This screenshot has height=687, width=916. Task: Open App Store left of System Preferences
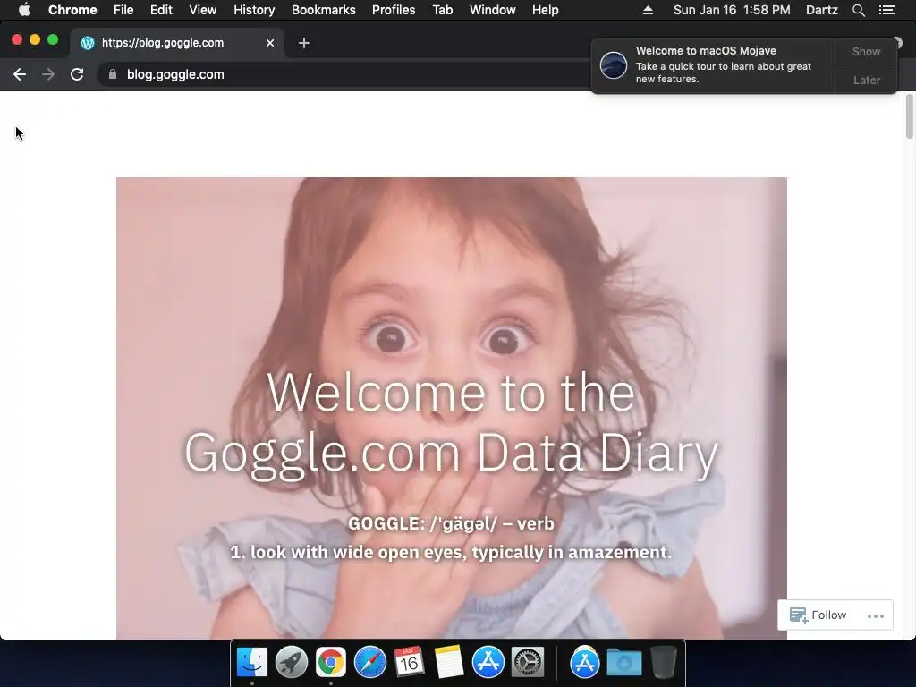[488, 662]
